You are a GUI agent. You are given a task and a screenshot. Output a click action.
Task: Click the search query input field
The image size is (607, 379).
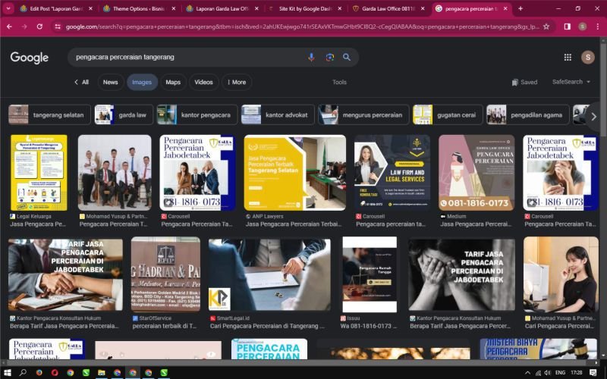pos(182,58)
